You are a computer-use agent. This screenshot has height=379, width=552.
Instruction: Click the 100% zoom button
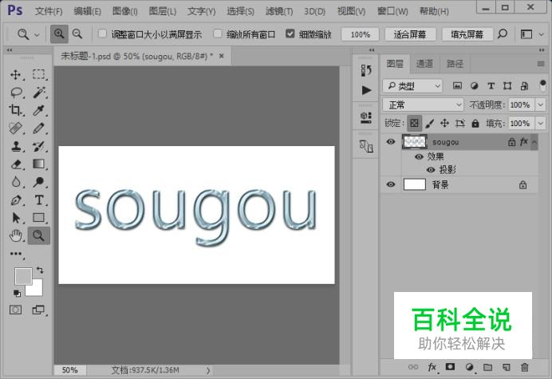[x=360, y=34]
